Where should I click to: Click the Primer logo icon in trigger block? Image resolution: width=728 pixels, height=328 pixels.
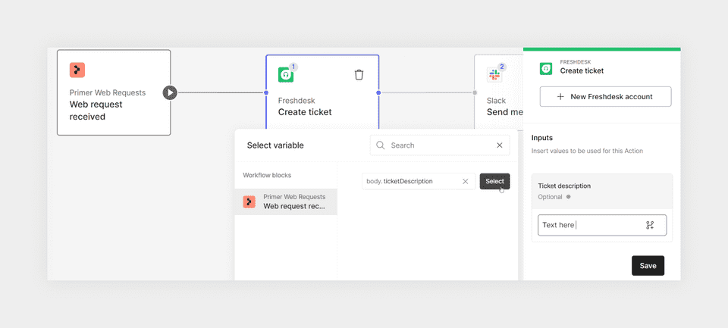[77, 70]
